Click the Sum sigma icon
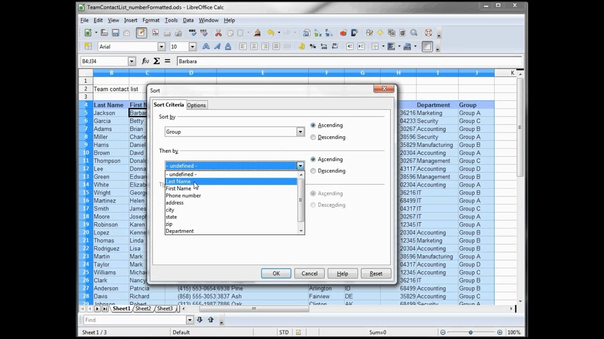 click(157, 61)
